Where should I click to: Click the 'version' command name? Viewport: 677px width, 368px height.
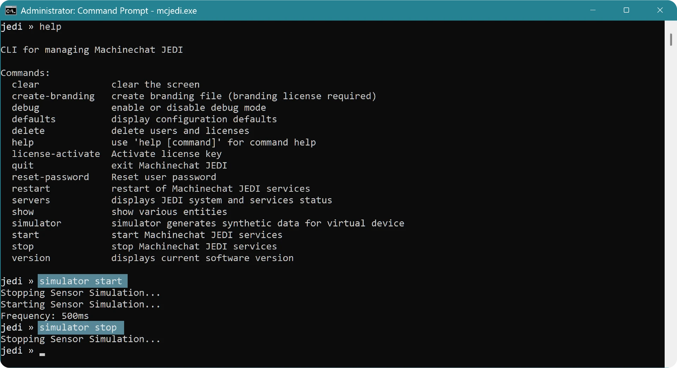(31, 258)
